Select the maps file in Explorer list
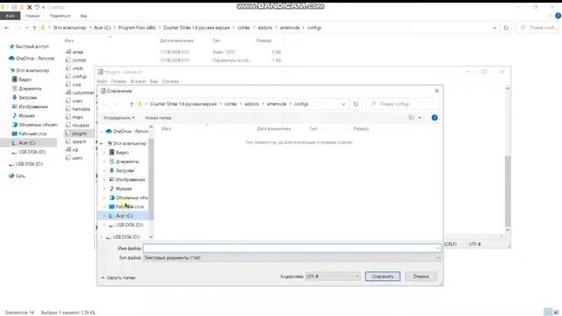Screen dimensions: 562x316 (75, 117)
